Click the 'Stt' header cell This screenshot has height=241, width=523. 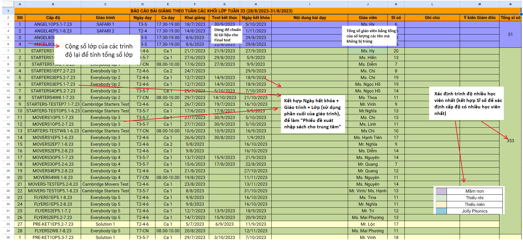pos(20,18)
